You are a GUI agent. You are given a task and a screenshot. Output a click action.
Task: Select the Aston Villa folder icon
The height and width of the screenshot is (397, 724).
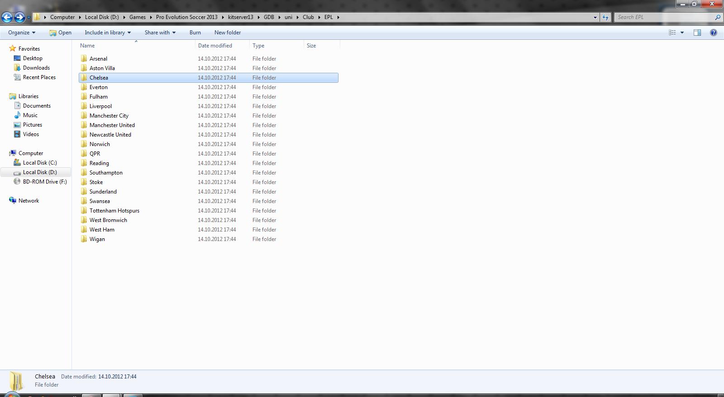[x=84, y=68]
